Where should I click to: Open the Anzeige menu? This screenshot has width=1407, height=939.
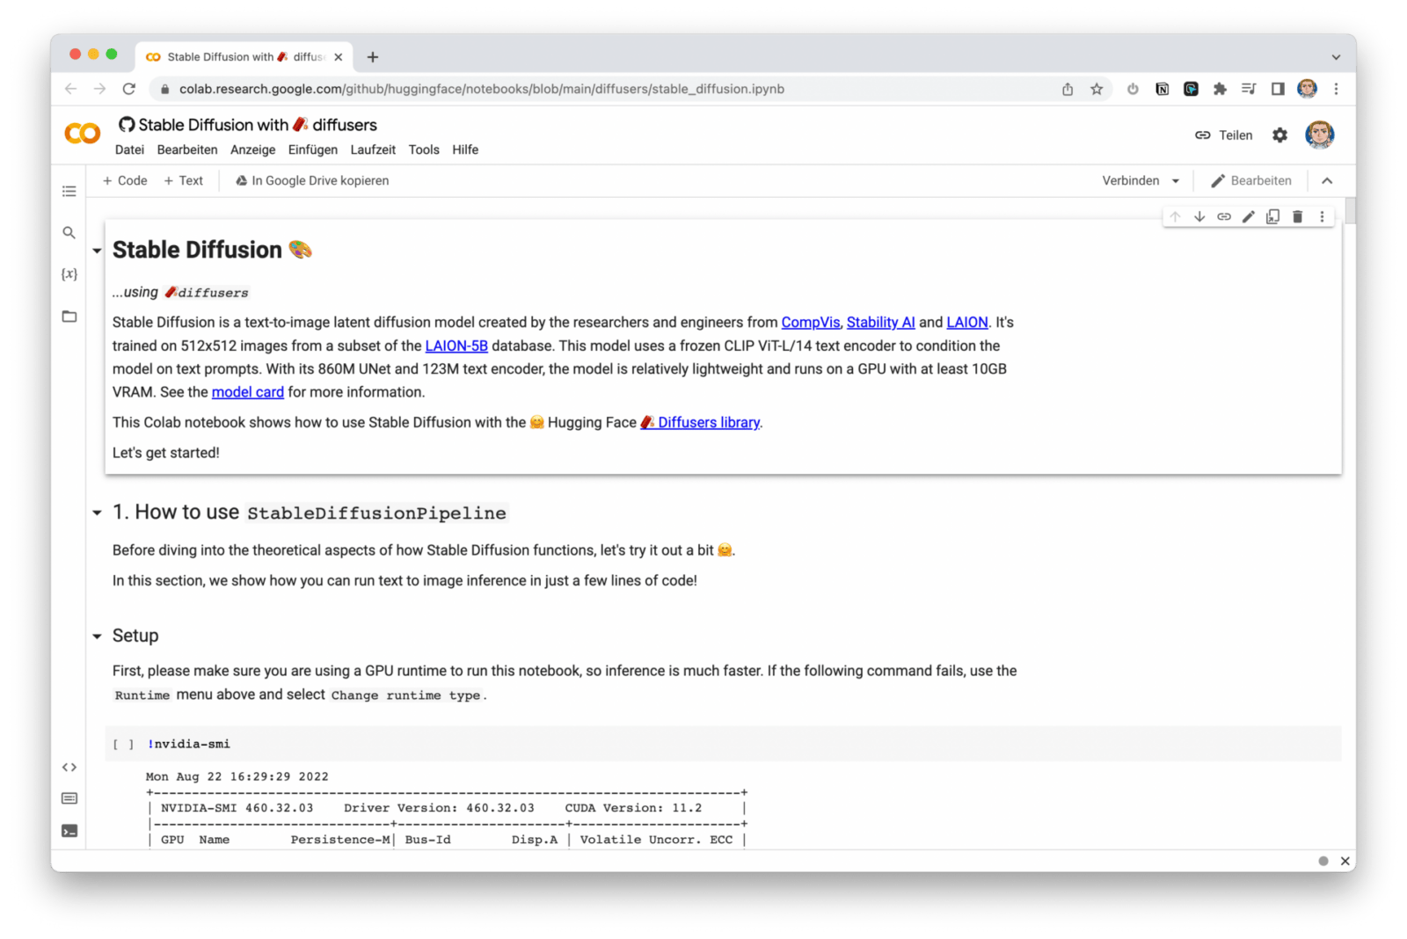click(x=252, y=150)
